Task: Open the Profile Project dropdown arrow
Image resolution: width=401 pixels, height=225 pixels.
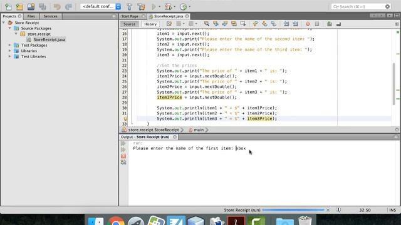Action: [189, 7]
